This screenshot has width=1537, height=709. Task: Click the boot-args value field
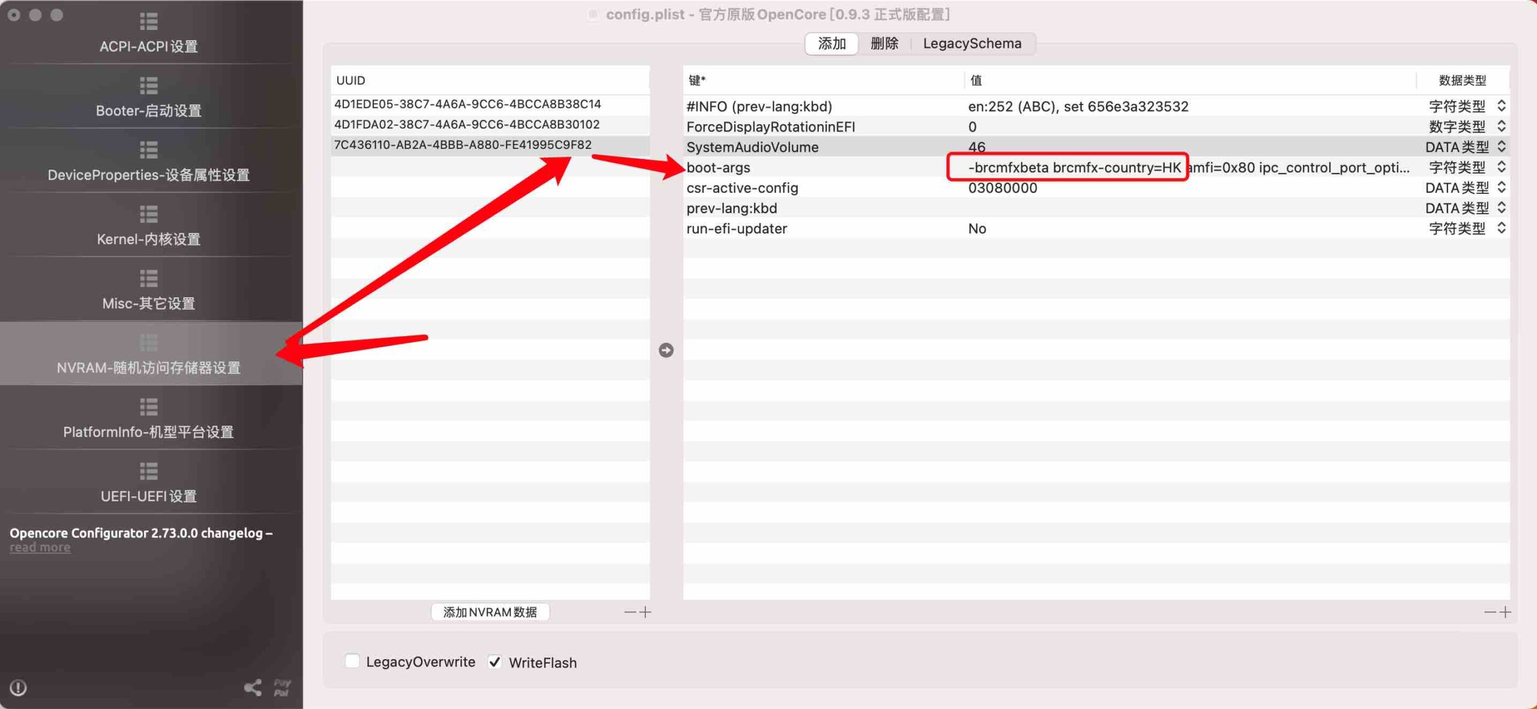pyautogui.click(x=1189, y=167)
